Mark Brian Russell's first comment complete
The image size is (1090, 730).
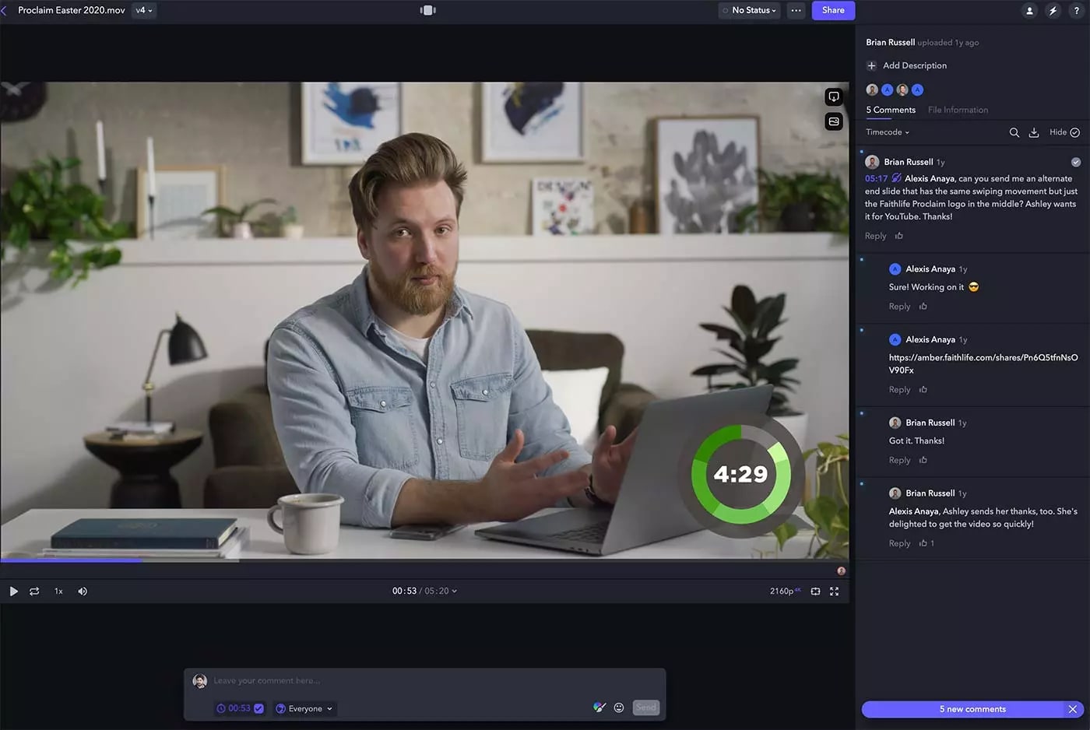point(1075,162)
